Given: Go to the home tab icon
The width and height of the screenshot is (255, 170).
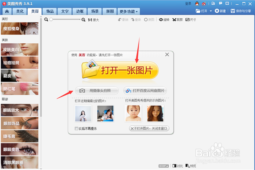Looking at the screenshot, I should pyautogui.click(x=7, y=11).
